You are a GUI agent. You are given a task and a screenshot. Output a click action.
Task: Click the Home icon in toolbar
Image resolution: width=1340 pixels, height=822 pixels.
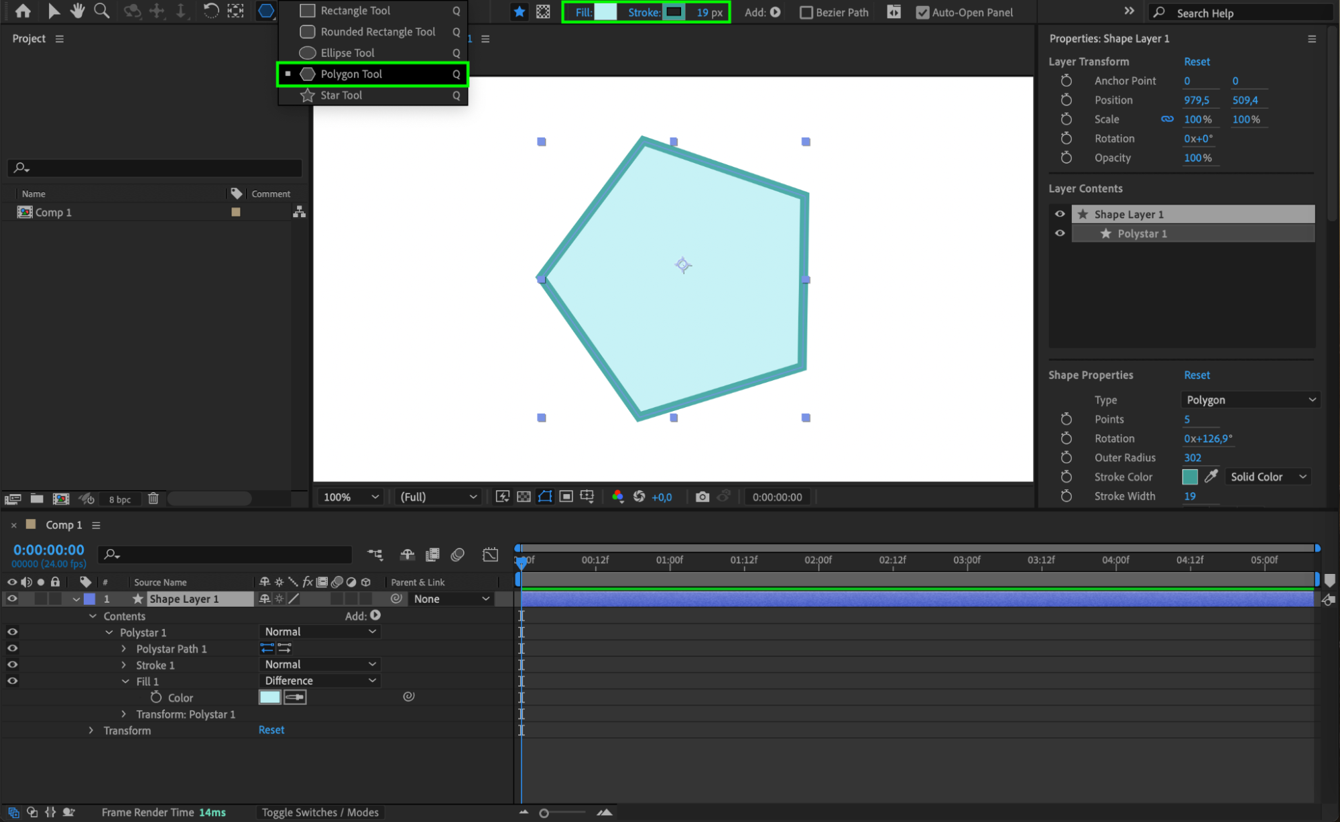coord(23,11)
